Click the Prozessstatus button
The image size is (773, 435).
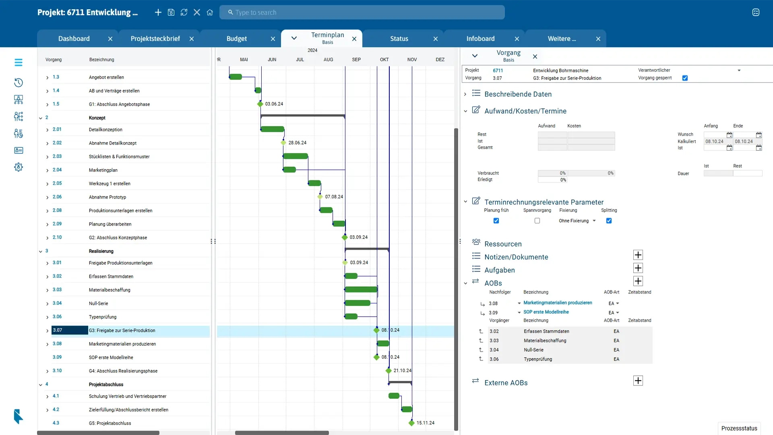[739, 428]
